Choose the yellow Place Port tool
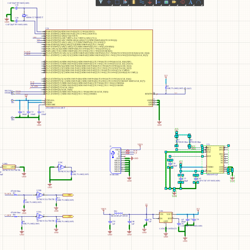The width and height of the screenshot is (250, 250). (x=174, y=2)
